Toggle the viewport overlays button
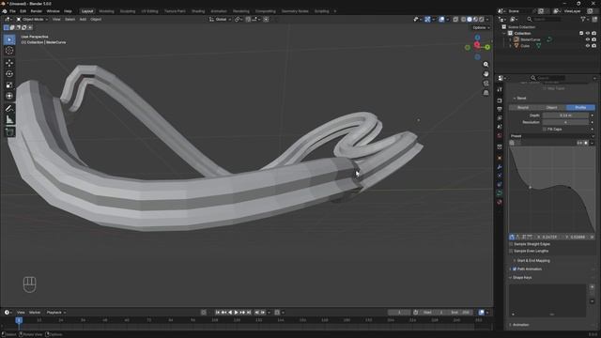 tap(441, 19)
